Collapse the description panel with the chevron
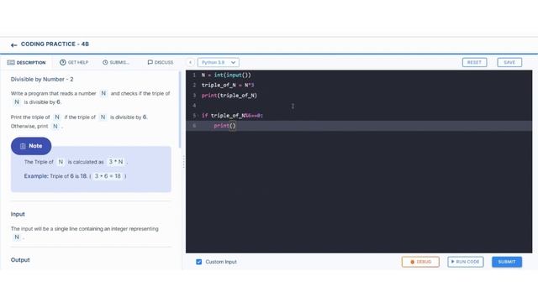Viewport: 538px width, 302px height. pos(191,62)
